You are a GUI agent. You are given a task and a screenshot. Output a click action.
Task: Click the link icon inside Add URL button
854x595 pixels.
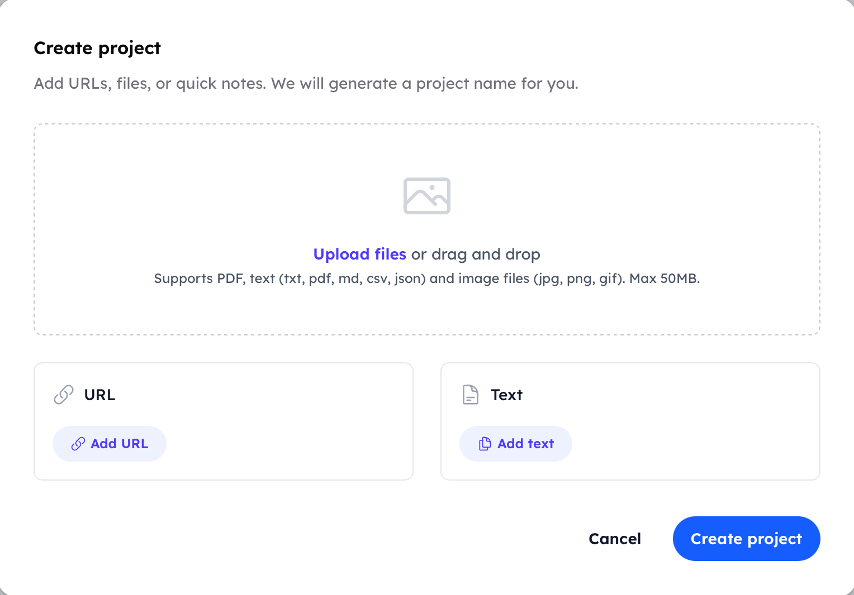(x=79, y=443)
